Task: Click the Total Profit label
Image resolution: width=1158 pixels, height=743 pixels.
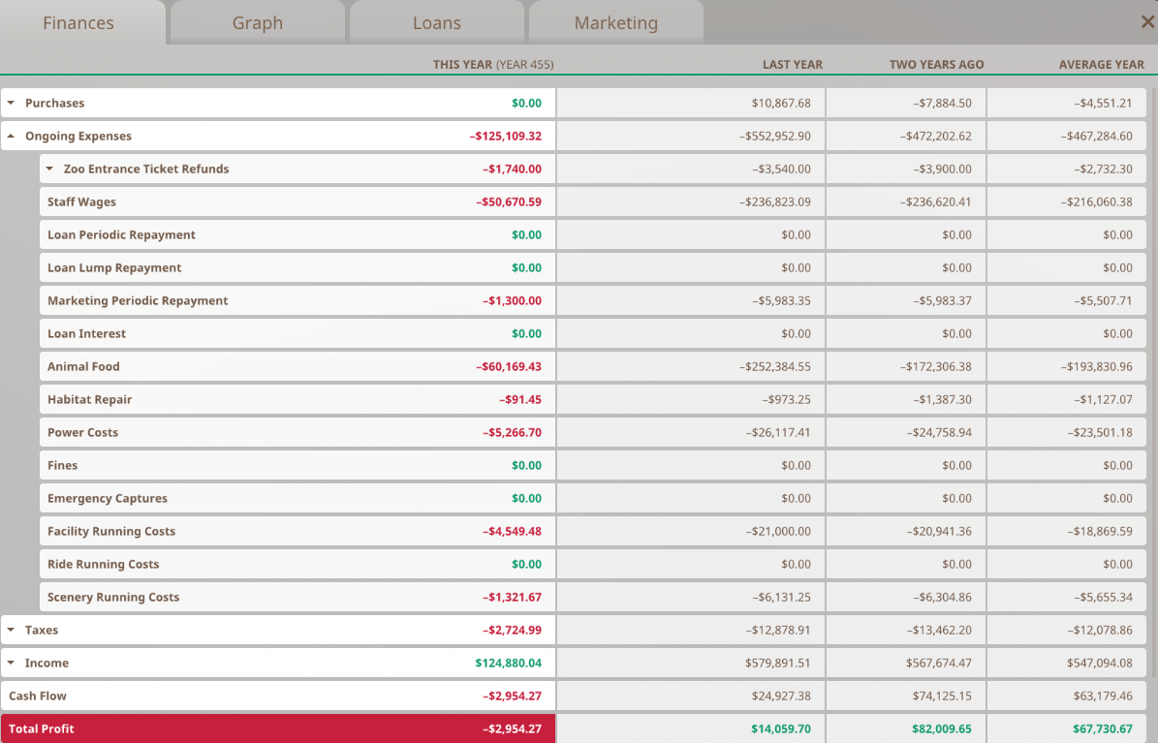Action: (x=42, y=729)
